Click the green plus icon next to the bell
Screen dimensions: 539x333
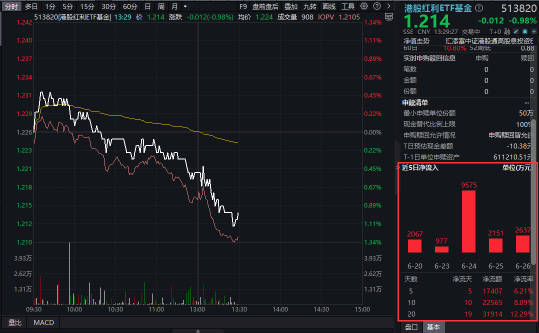click(534, 31)
